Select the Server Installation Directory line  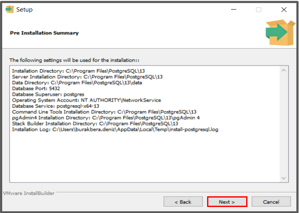(87, 77)
